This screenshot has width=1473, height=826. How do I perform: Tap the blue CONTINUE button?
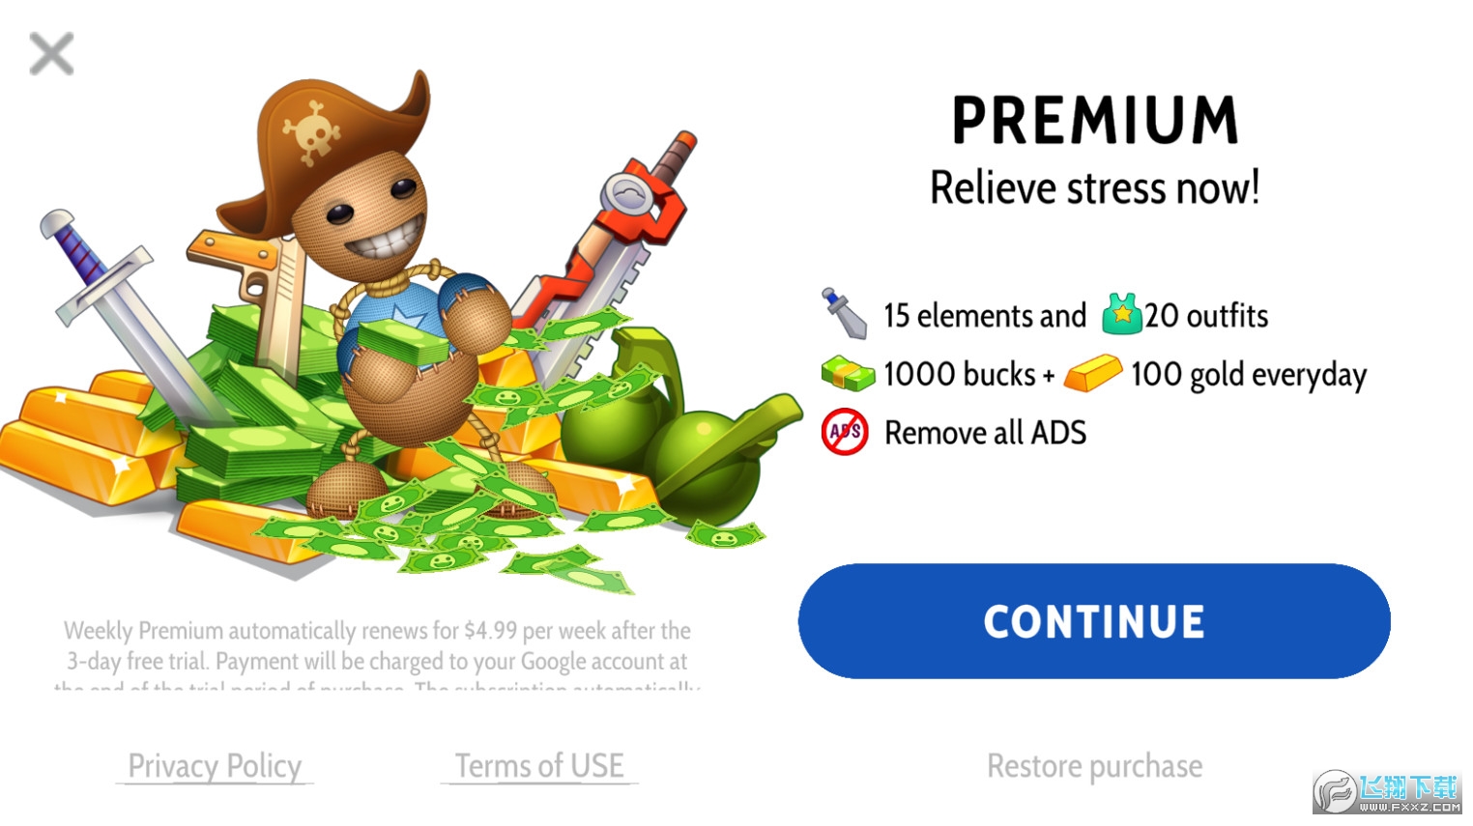pos(1094,621)
